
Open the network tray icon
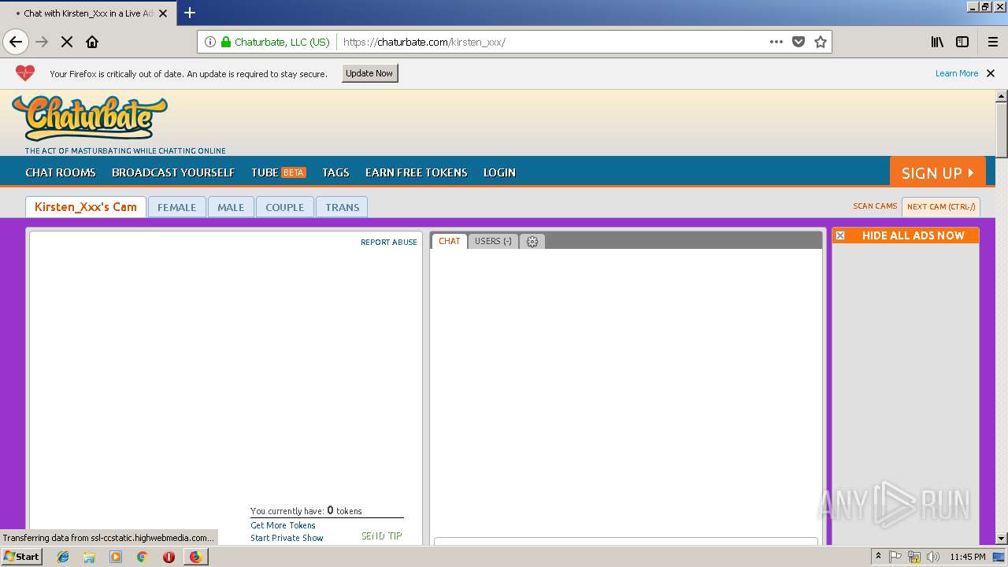click(x=914, y=557)
